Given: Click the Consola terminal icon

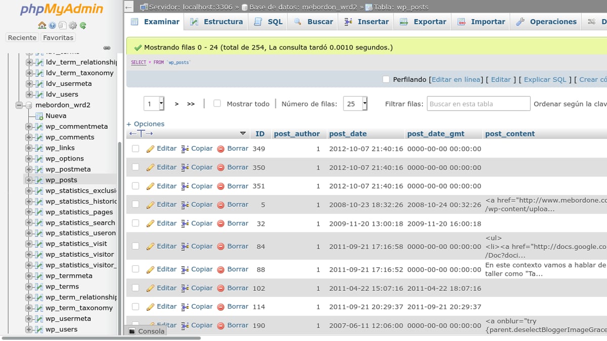Looking at the screenshot, I should (x=132, y=331).
